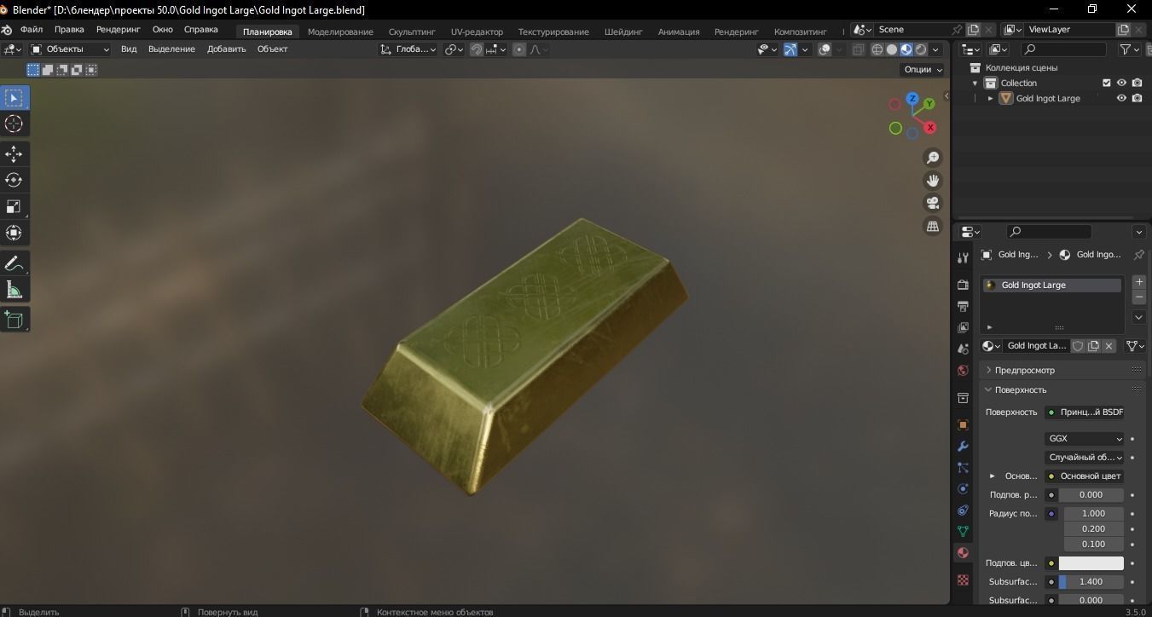Activate the Measure tool
This screenshot has height=617, width=1152.
(14, 289)
